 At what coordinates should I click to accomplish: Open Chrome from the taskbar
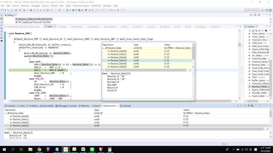(39, 149)
